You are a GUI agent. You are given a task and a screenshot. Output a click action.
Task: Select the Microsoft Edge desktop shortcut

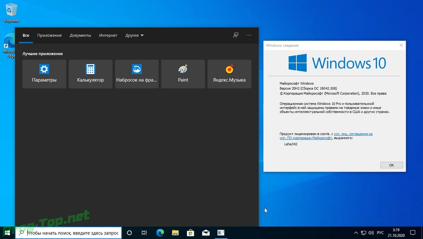pyautogui.click(x=9, y=46)
